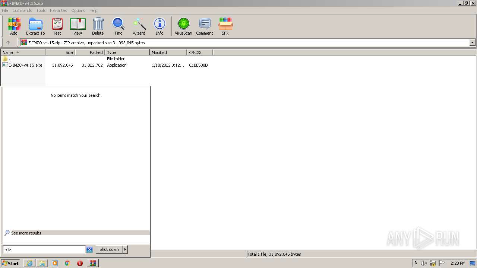Image resolution: width=477 pixels, height=268 pixels.
Task: Clear the Start menu search box
Action: tap(89, 250)
